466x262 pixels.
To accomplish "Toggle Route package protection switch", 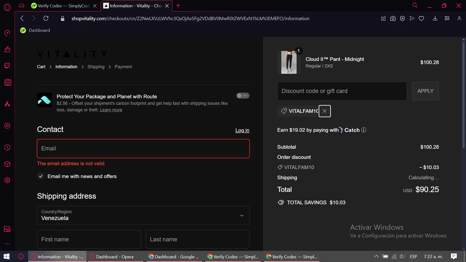I will click(x=243, y=96).
